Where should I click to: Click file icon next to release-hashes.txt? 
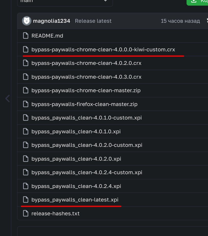pos(26,213)
